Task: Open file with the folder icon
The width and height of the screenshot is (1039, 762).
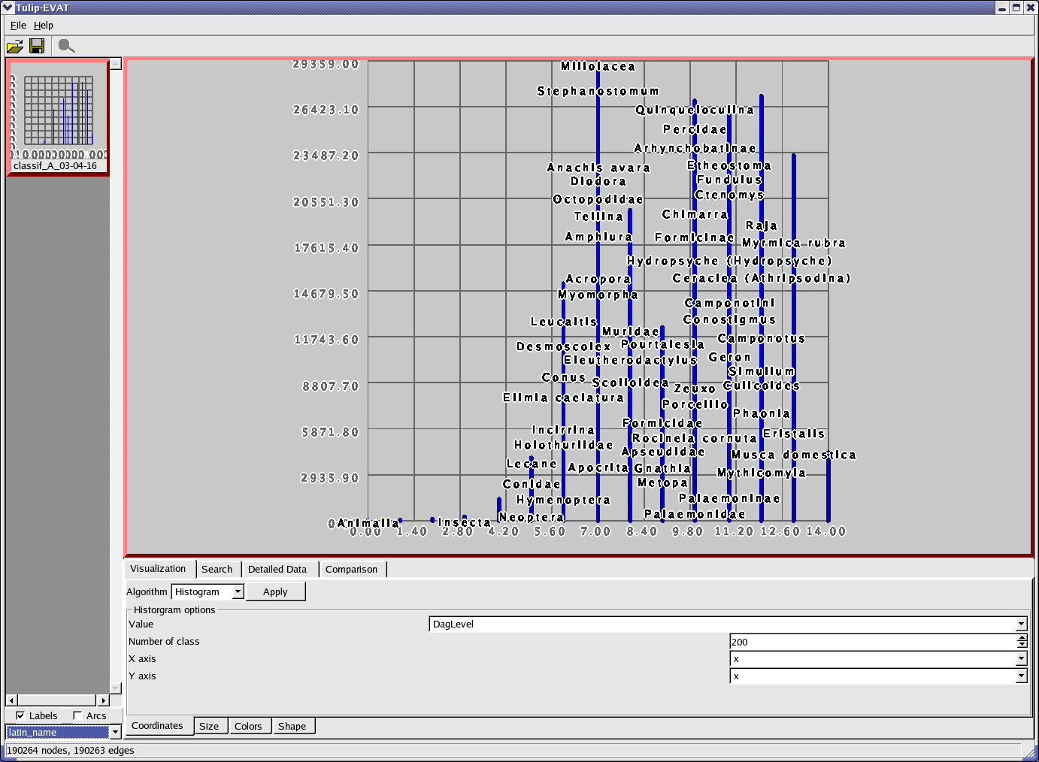Action: click(14, 47)
